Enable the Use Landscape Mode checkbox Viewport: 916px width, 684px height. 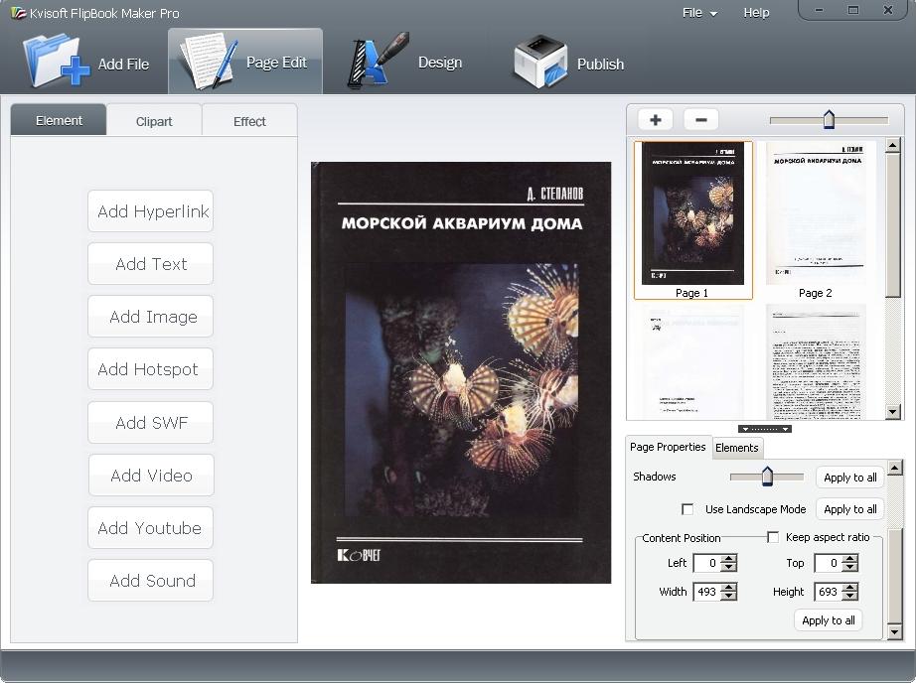click(x=687, y=509)
